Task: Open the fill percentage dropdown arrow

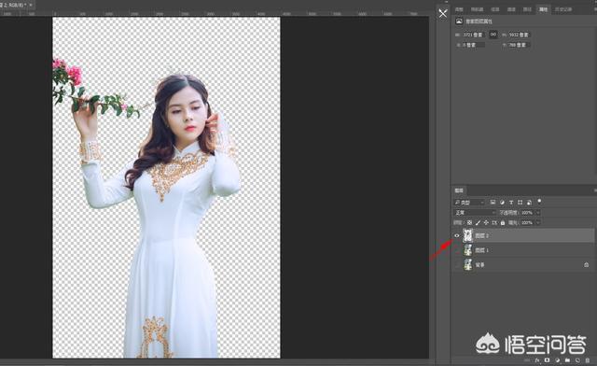Action: click(538, 222)
